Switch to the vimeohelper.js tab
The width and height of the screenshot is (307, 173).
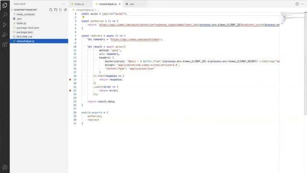(x=107, y=4)
